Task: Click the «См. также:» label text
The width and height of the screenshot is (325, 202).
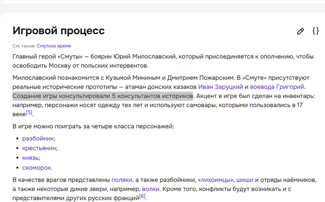Action: pyautogui.click(x=24, y=46)
